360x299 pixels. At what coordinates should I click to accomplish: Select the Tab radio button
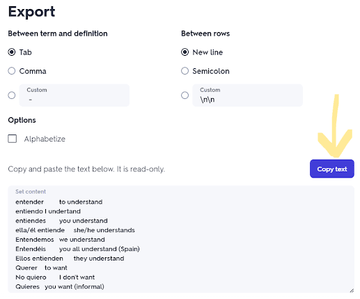(x=12, y=52)
